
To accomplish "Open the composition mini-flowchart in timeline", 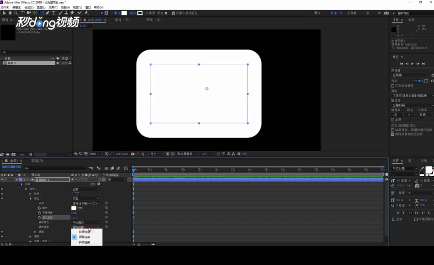I will click(91, 168).
